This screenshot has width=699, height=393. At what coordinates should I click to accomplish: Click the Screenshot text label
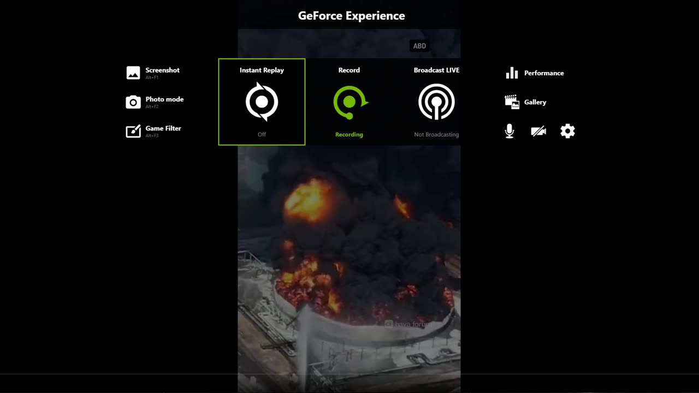tap(162, 70)
